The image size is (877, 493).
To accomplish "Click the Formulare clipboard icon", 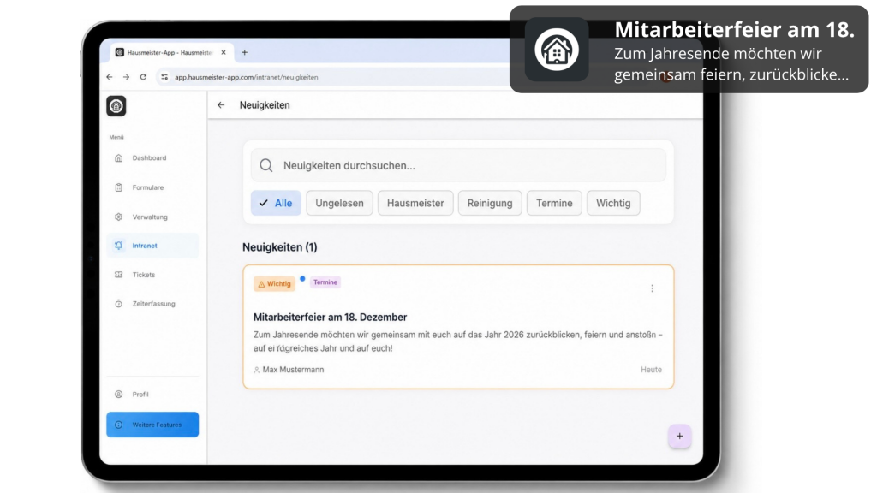I will [x=118, y=187].
